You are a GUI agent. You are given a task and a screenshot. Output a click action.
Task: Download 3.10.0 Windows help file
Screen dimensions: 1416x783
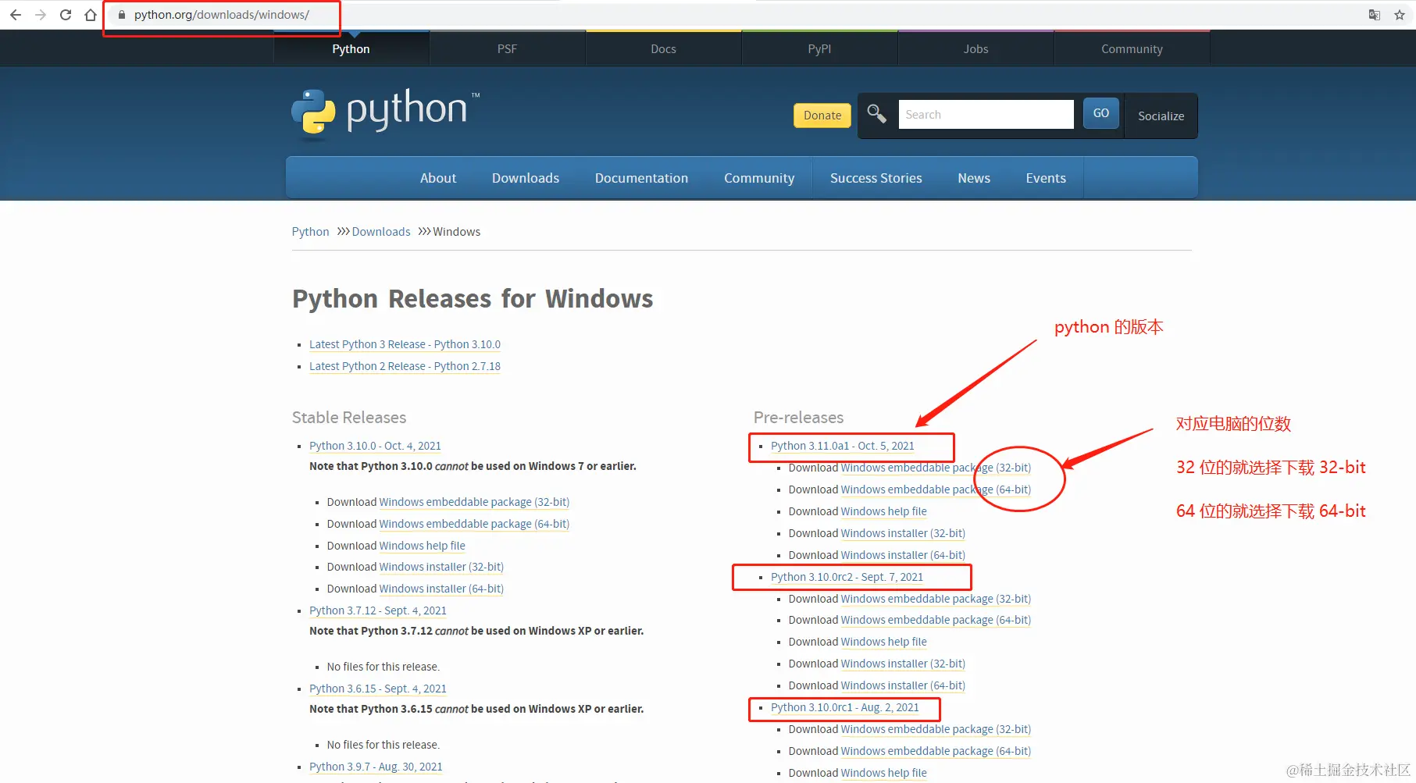[x=422, y=546]
